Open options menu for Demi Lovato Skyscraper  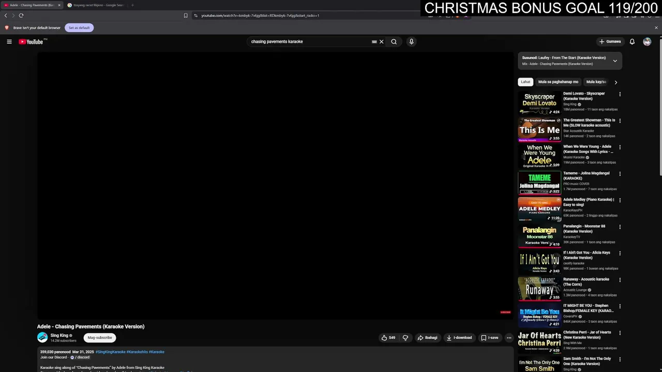pyautogui.click(x=620, y=94)
